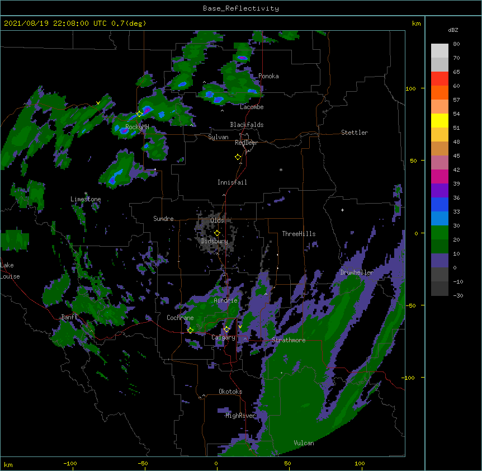The width and height of the screenshot is (482, 471).
Task: Select the yellow diamond between Olds and Didsbury
Action: tap(217, 233)
